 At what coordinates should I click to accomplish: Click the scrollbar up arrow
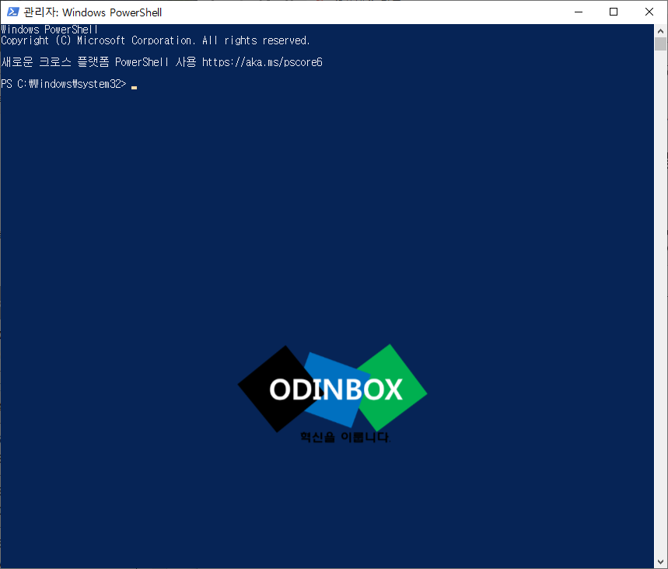pyautogui.click(x=660, y=31)
